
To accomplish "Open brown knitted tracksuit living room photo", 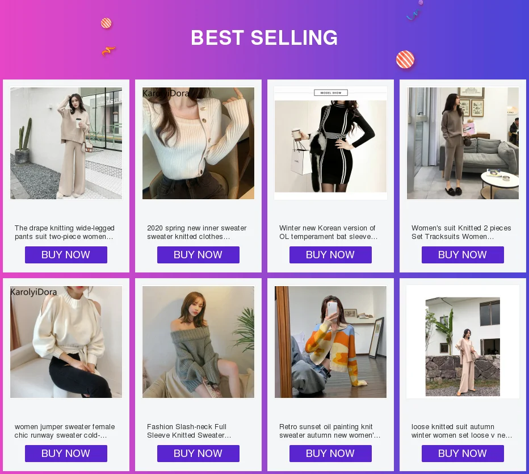I will point(463,143).
